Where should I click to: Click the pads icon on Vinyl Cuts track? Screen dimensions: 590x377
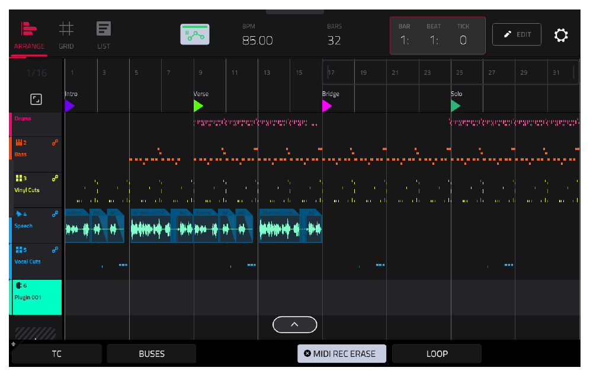tap(18, 178)
